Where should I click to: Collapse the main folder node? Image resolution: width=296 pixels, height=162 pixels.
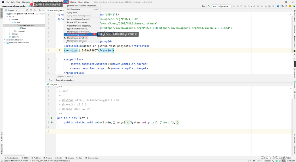10,20
